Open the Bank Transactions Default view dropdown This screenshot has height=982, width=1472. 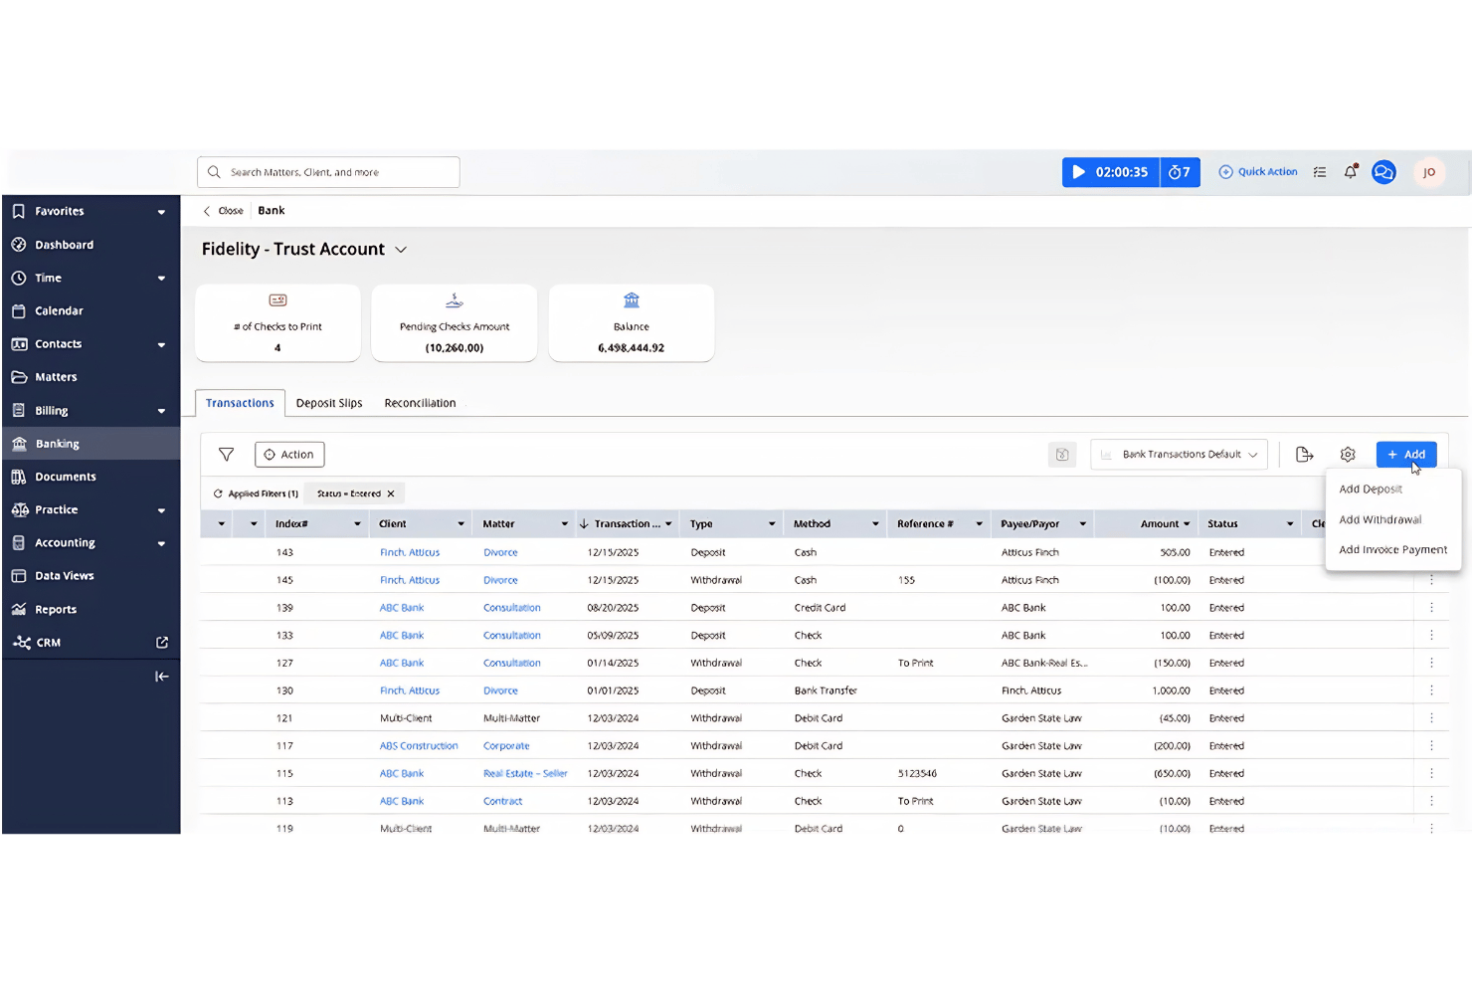1180,455
